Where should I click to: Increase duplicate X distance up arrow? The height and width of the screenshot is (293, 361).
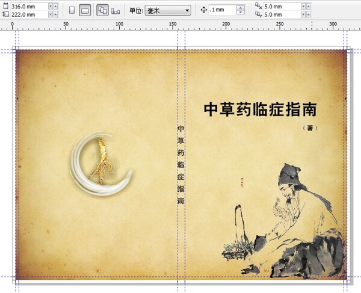tap(309, 7)
